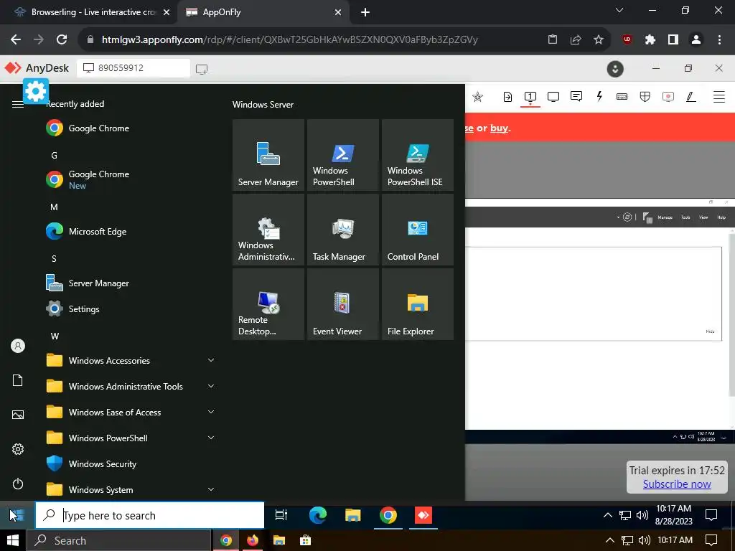Open File Explorer tile
Image resolution: width=735 pixels, height=551 pixels.
tap(418, 304)
